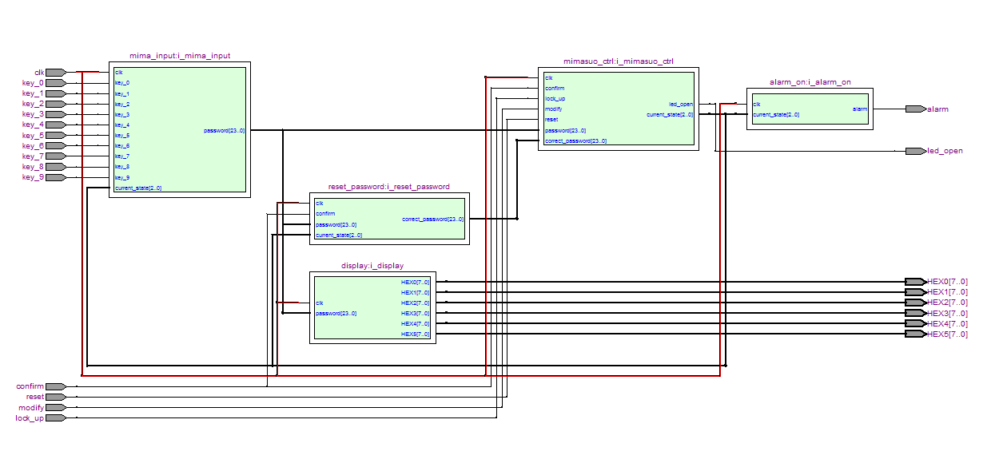The width and height of the screenshot is (1003, 459).
Task: Select the HEX5[7..0] output pin symbol
Action: click(915, 334)
